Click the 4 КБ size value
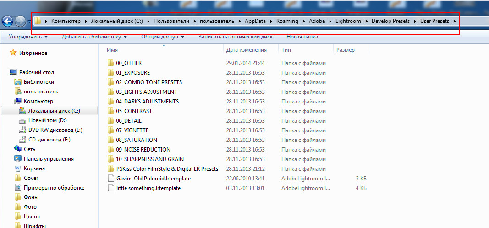 pyautogui.click(x=361, y=188)
